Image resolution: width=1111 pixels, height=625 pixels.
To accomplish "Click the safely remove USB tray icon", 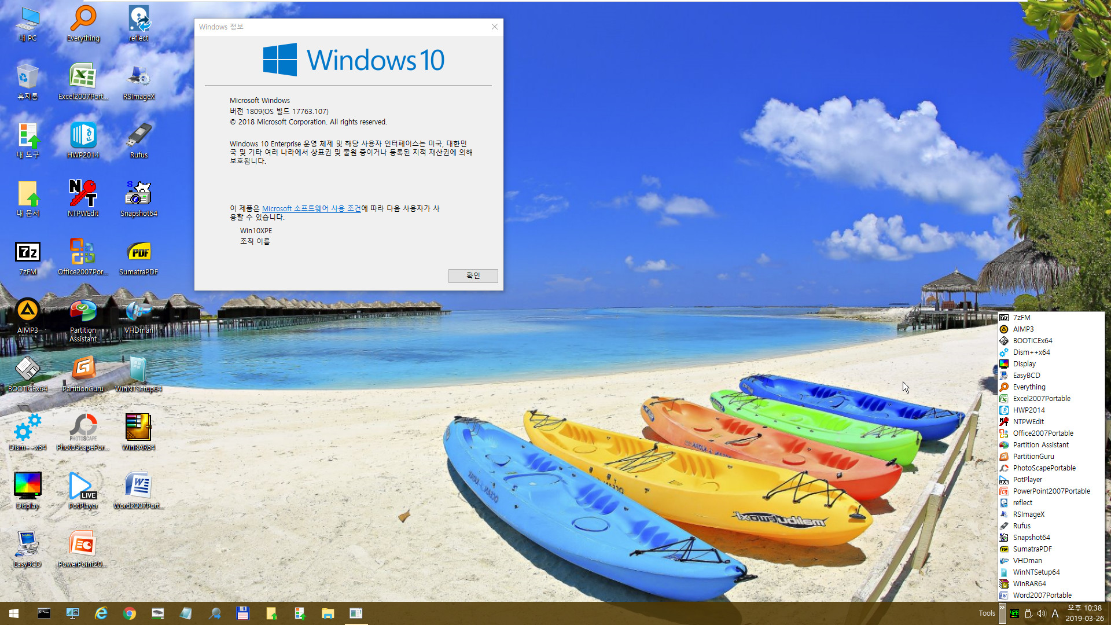I will 1028,613.
